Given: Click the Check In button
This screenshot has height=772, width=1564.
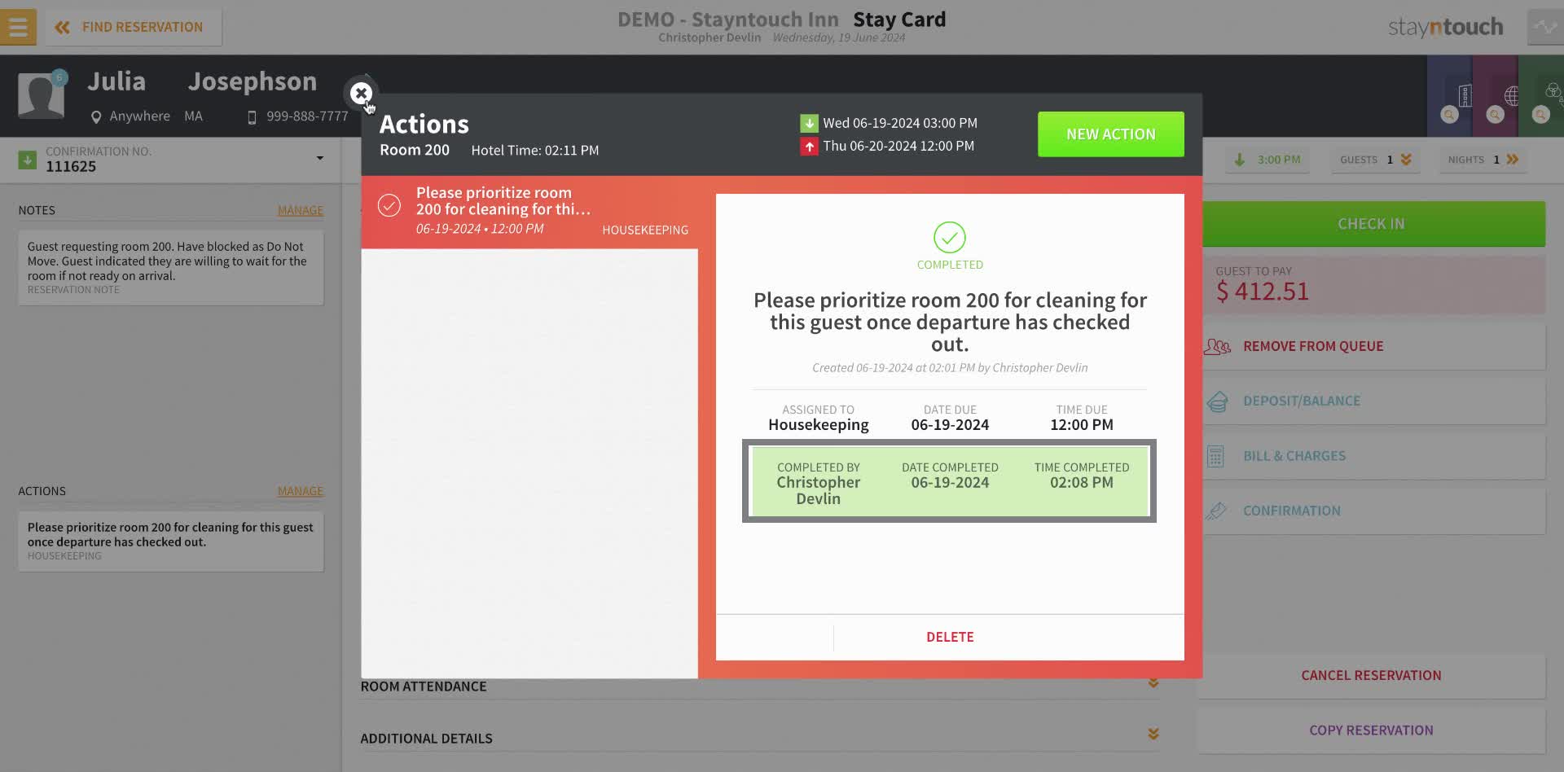Looking at the screenshot, I should pyautogui.click(x=1371, y=224).
